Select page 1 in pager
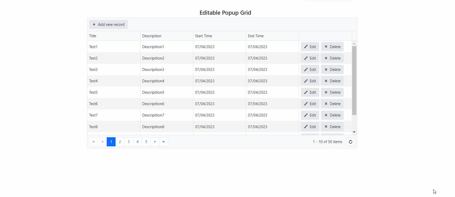455x197 pixels. coord(111,142)
